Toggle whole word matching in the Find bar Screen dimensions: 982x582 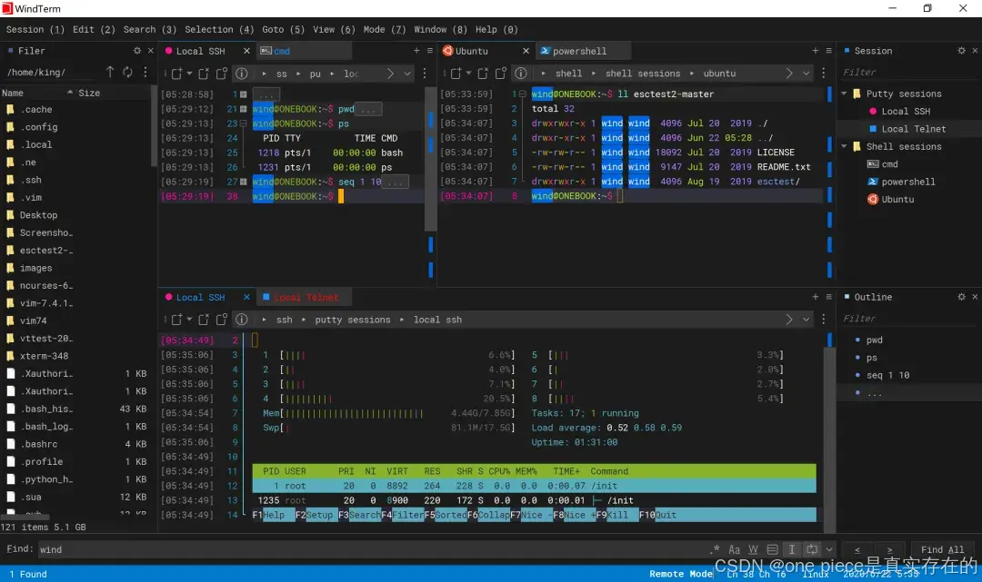[x=754, y=549]
